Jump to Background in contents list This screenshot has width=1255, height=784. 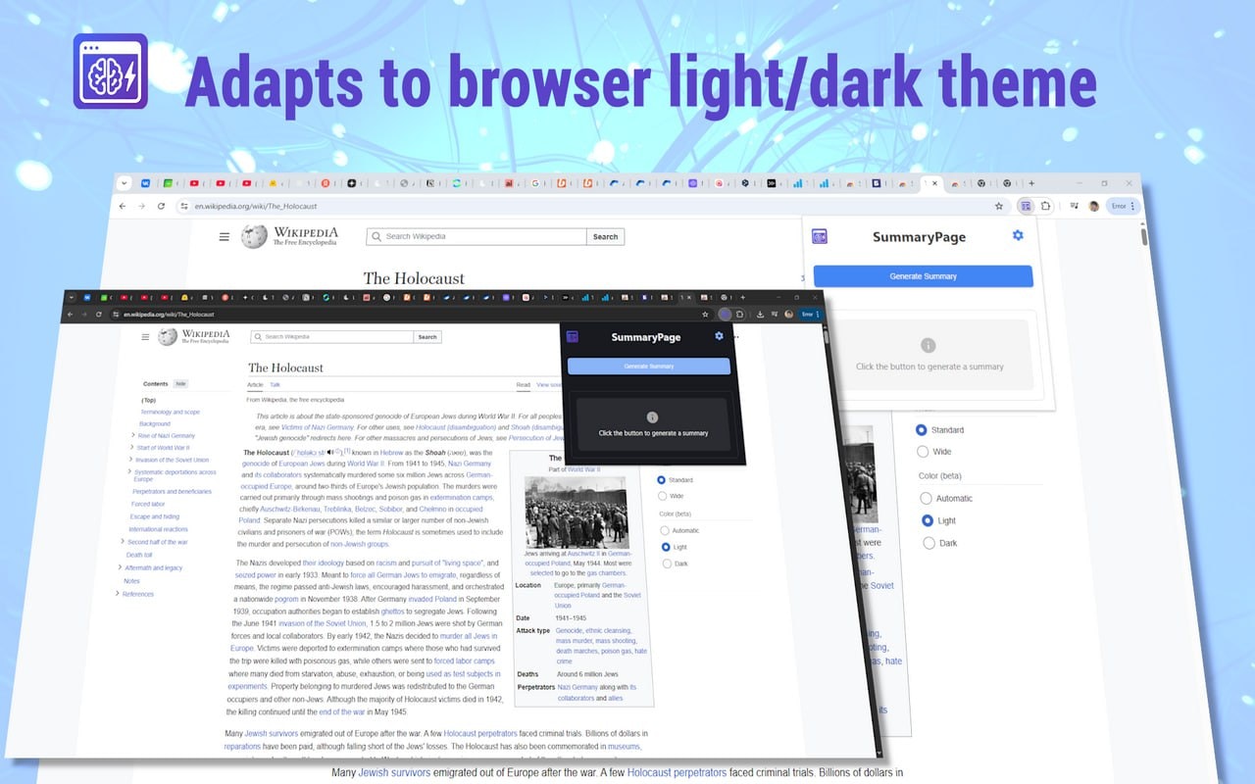pyautogui.click(x=154, y=423)
